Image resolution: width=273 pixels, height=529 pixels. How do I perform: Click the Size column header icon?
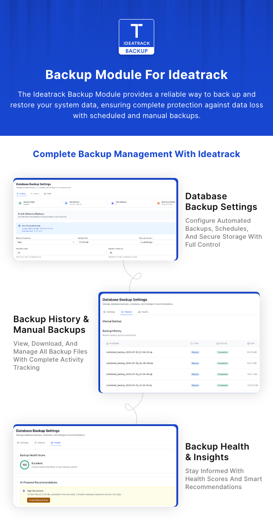(248, 343)
